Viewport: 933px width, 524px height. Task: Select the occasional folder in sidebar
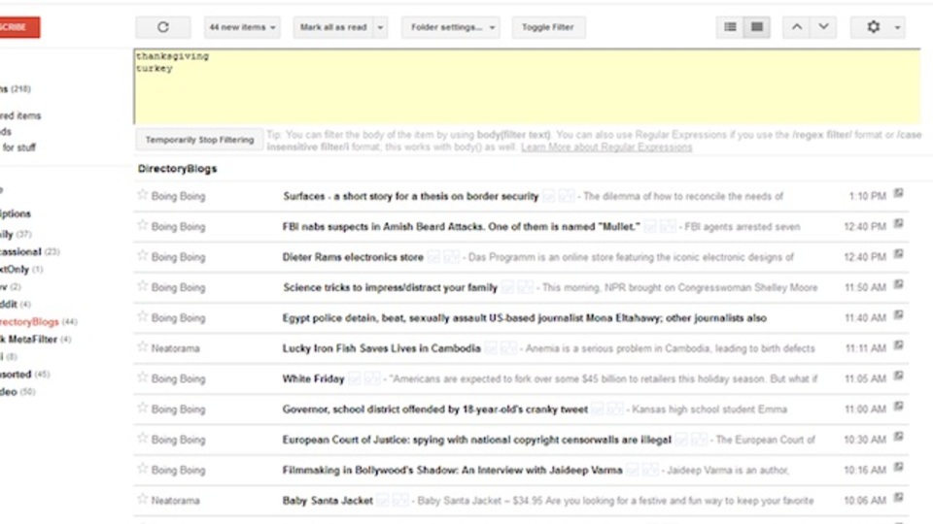[x=30, y=252]
